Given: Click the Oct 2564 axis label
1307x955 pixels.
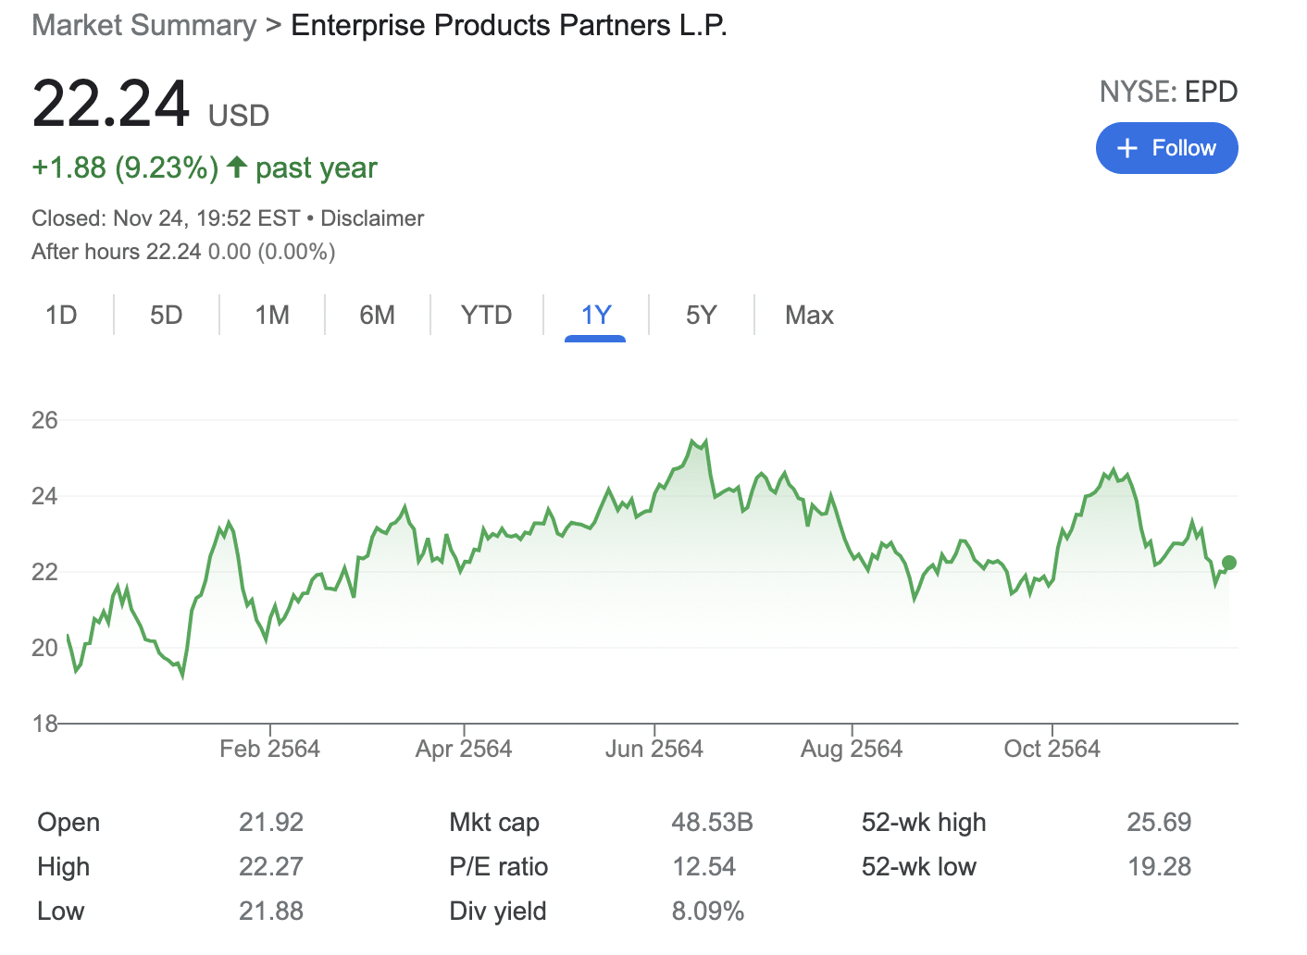Looking at the screenshot, I should tap(1052, 749).
